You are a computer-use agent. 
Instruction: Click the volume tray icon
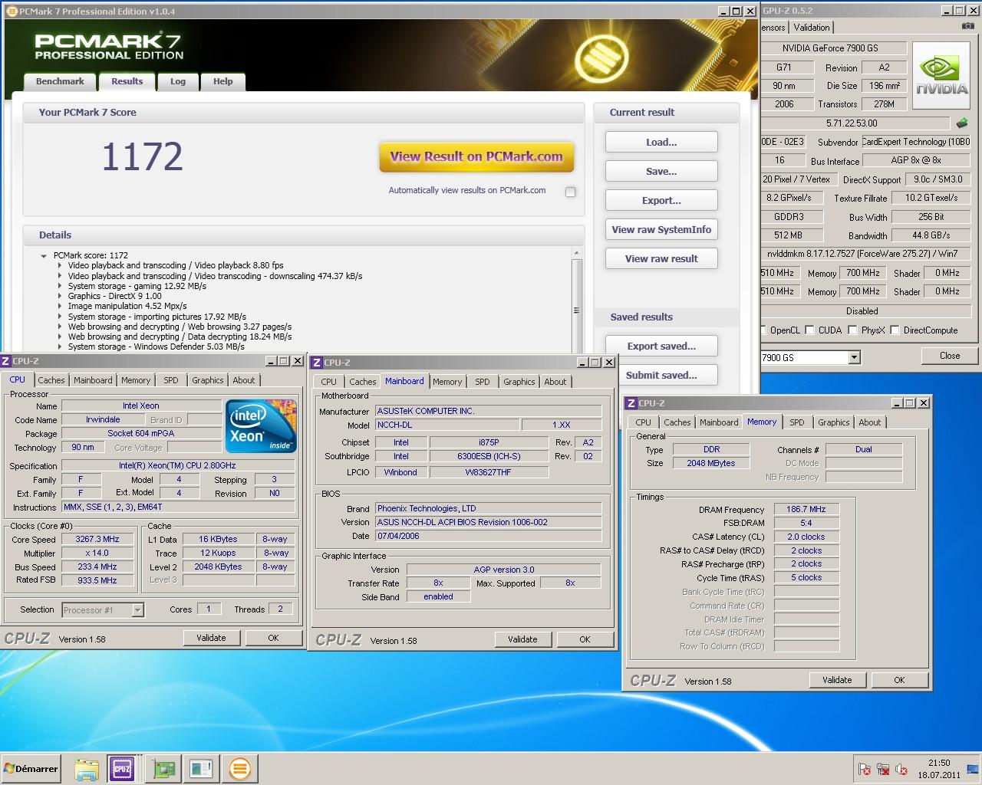point(901,770)
